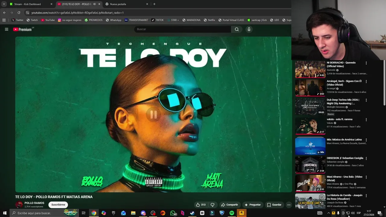Click the Suscribirme button
The height and width of the screenshot is (217, 386).
(58, 205)
